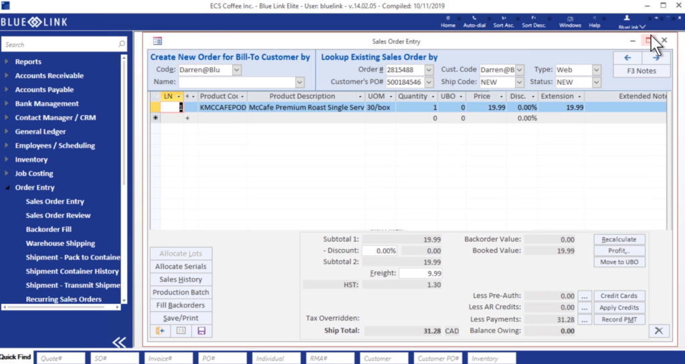The height and width of the screenshot is (364, 685).
Task: Click the Recalculate button
Action: tap(619, 239)
